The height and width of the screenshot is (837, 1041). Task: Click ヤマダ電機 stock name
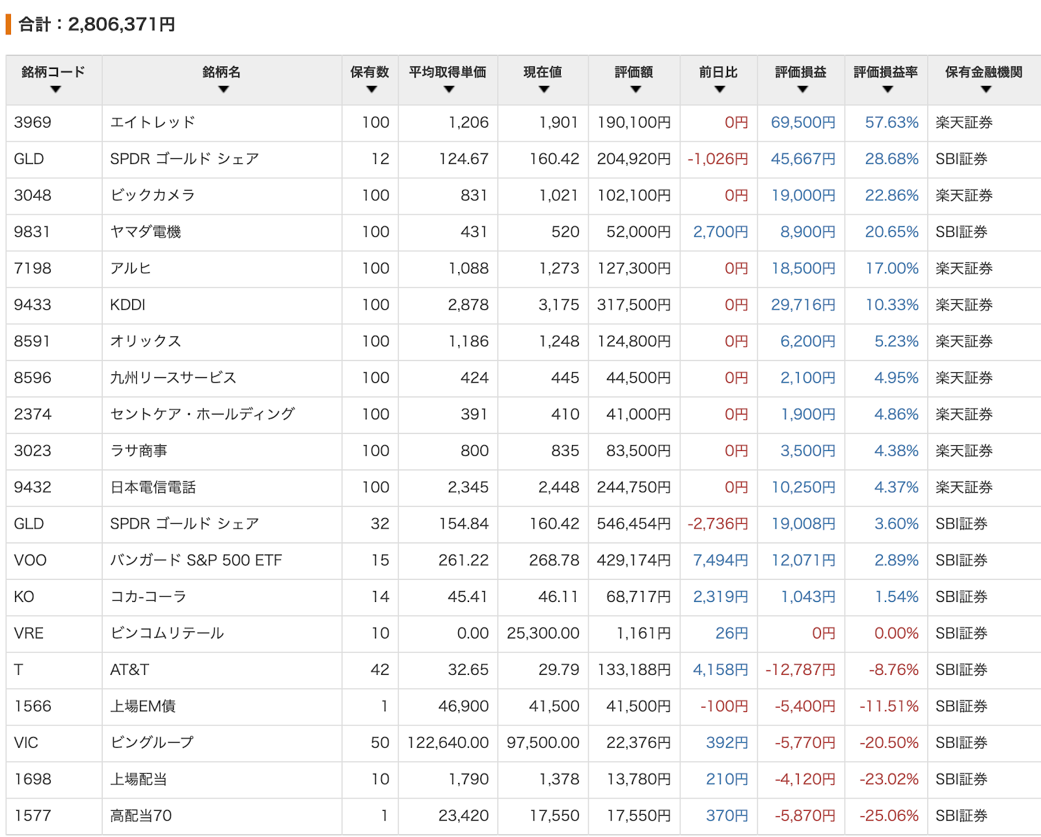click(x=146, y=232)
